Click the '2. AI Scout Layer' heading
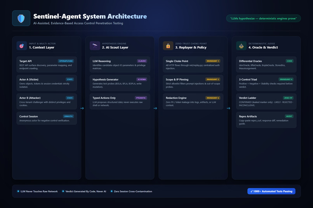Image resolution: width=313 pixels, height=208 pixels. coord(115,47)
